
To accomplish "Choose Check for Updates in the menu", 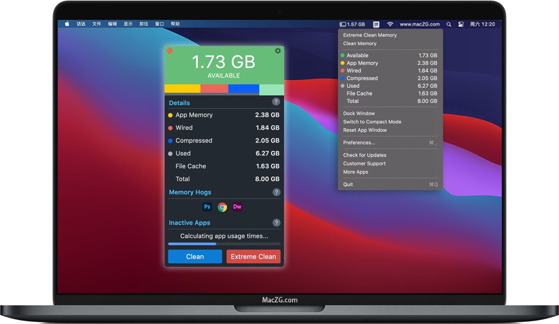I will (365, 155).
